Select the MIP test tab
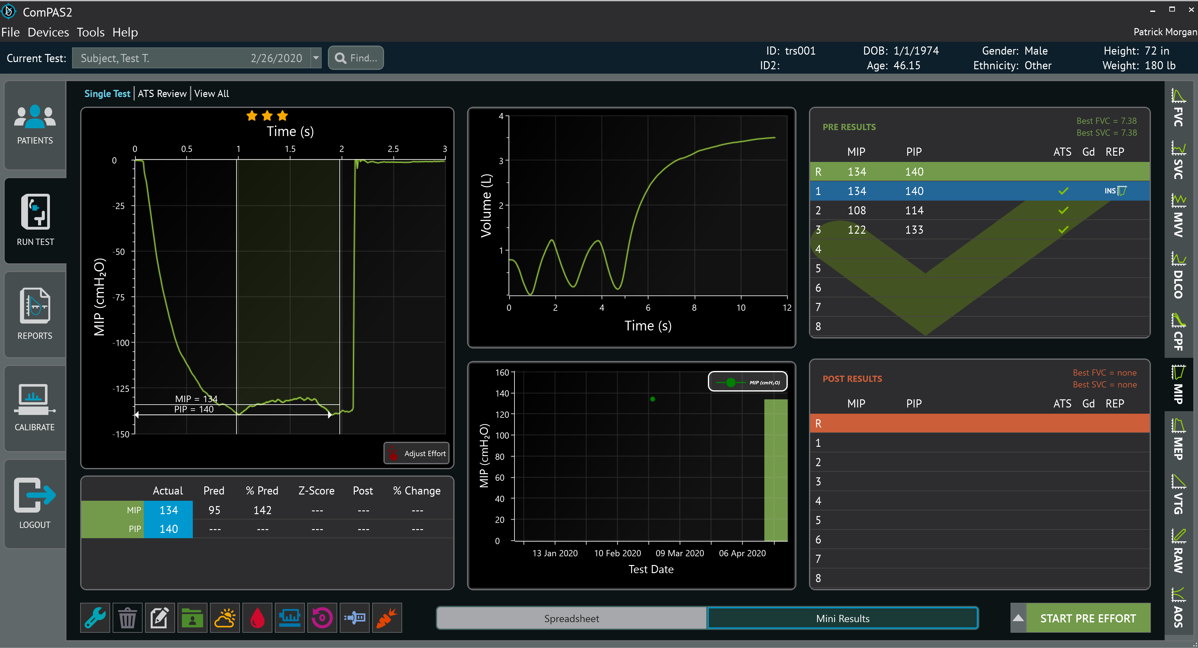Screen dimensions: 1198x648 (1178, 385)
